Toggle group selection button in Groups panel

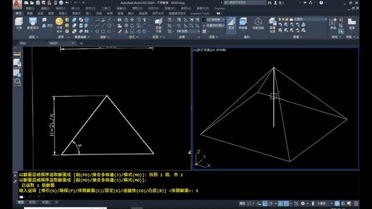point(341,31)
